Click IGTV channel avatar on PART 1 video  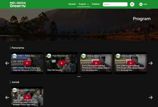(x=15, y=56)
